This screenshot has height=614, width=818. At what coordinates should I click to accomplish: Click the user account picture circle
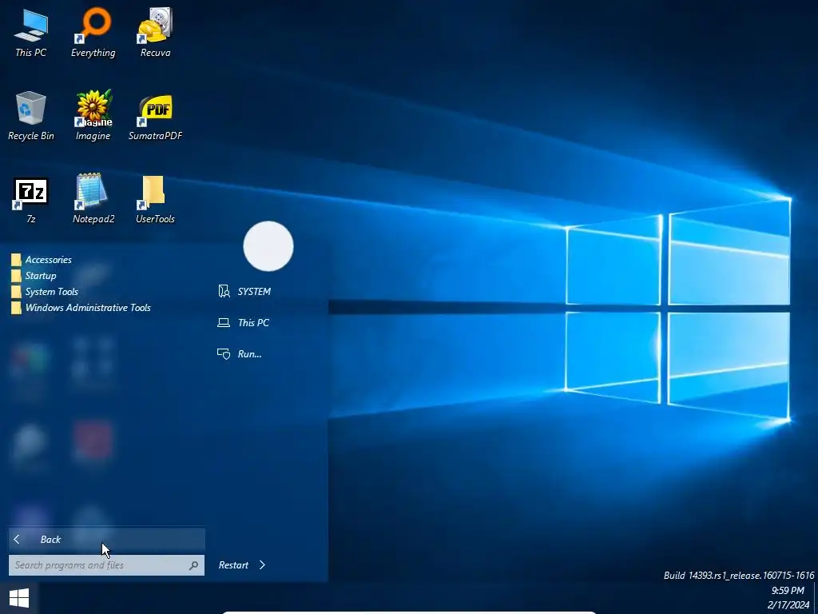pos(268,246)
